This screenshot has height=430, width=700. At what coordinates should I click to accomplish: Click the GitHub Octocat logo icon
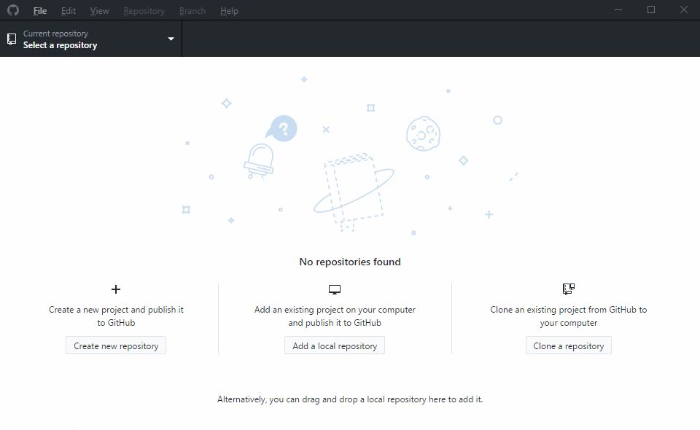click(13, 10)
